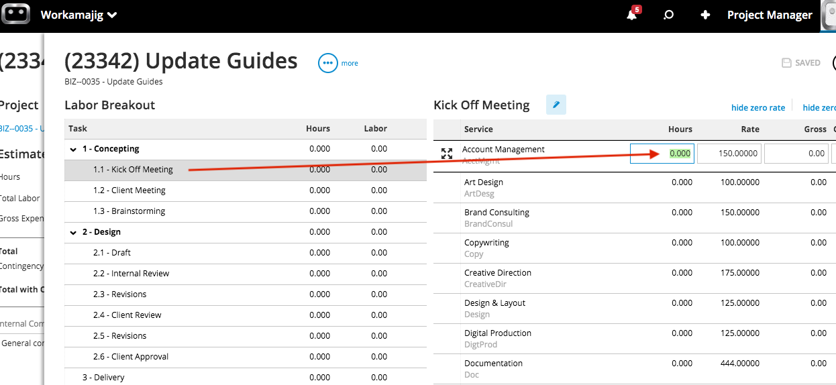Select task 2.2 - Internal Review
Screen dimensions: 836x385
pos(246,274)
